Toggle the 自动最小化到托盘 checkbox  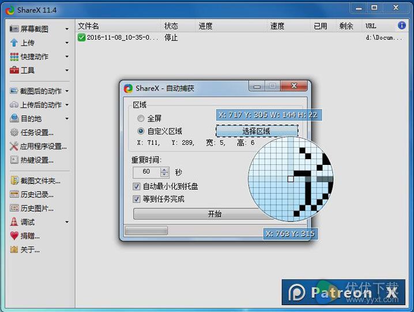136,186
